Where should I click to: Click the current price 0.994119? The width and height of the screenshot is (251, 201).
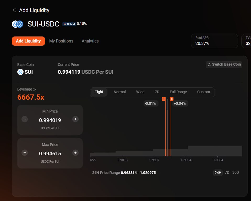69,72
